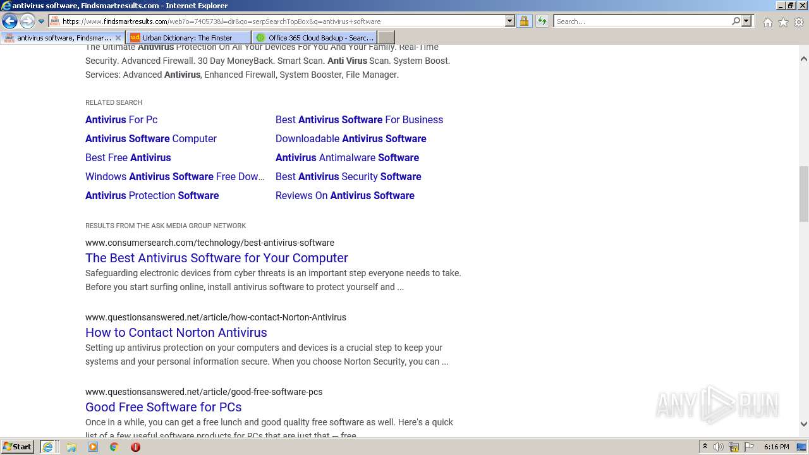This screenshot has height=455, width=809.
Task: Expand the address bar autocomplete dropdown
Action: [x=510, y=21]
